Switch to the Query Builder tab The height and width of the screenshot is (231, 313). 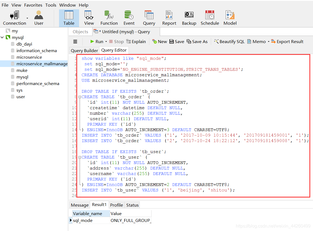click(x=84, y=50)
